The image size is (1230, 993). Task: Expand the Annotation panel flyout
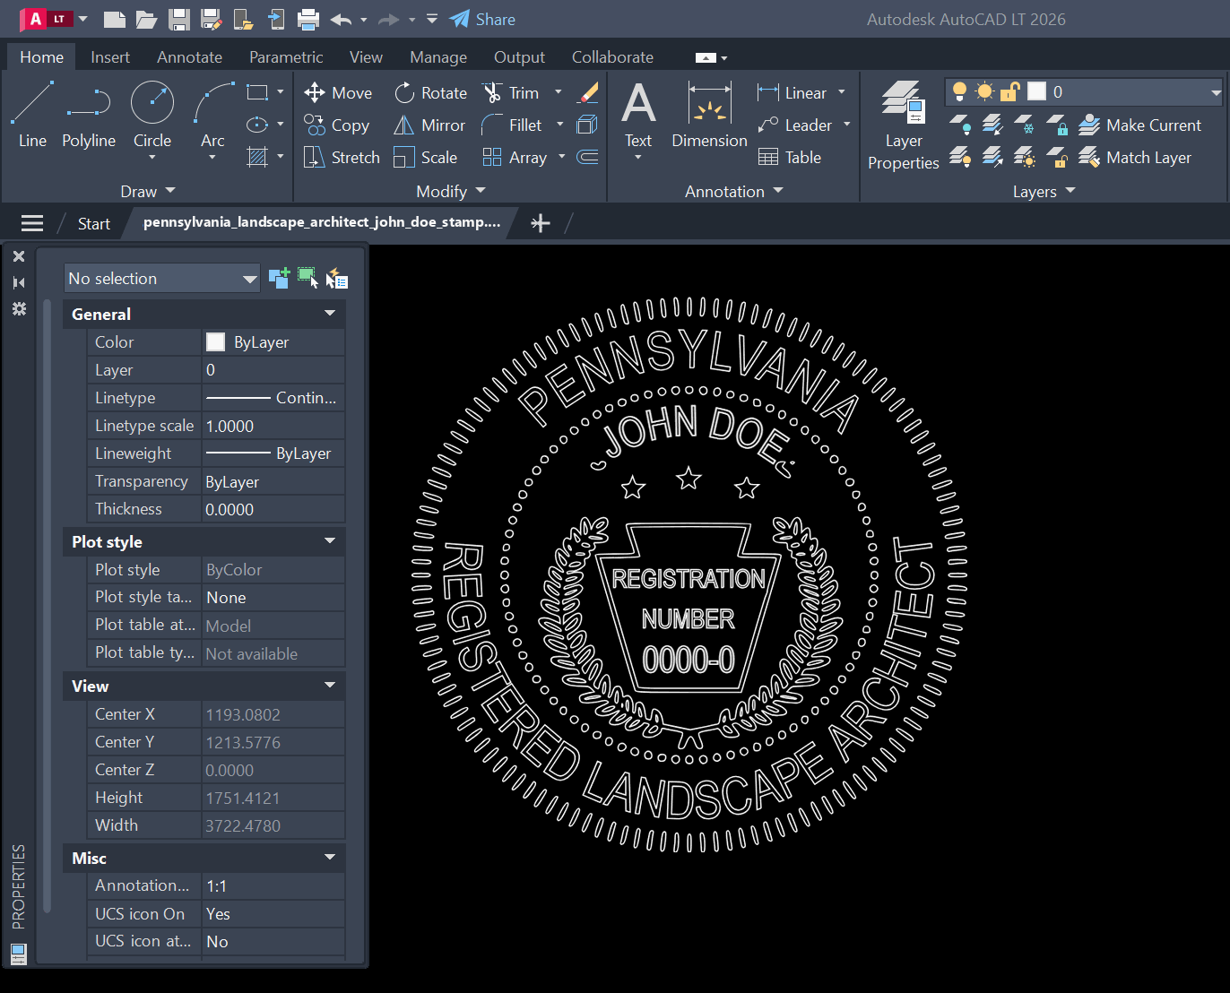(734, 191)
